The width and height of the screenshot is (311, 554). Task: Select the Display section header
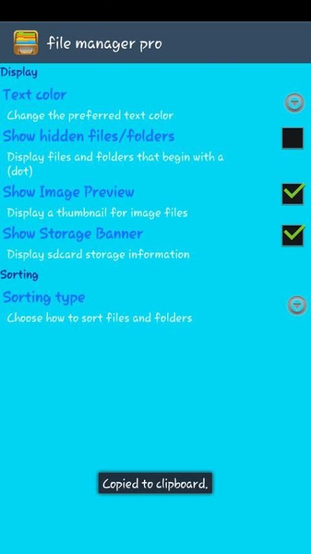tap(19, 73)
